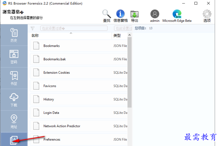Sort by the 名称 column header
This screenshot has height=146, width=219.
pyautogui.click(x=35, y=36)
